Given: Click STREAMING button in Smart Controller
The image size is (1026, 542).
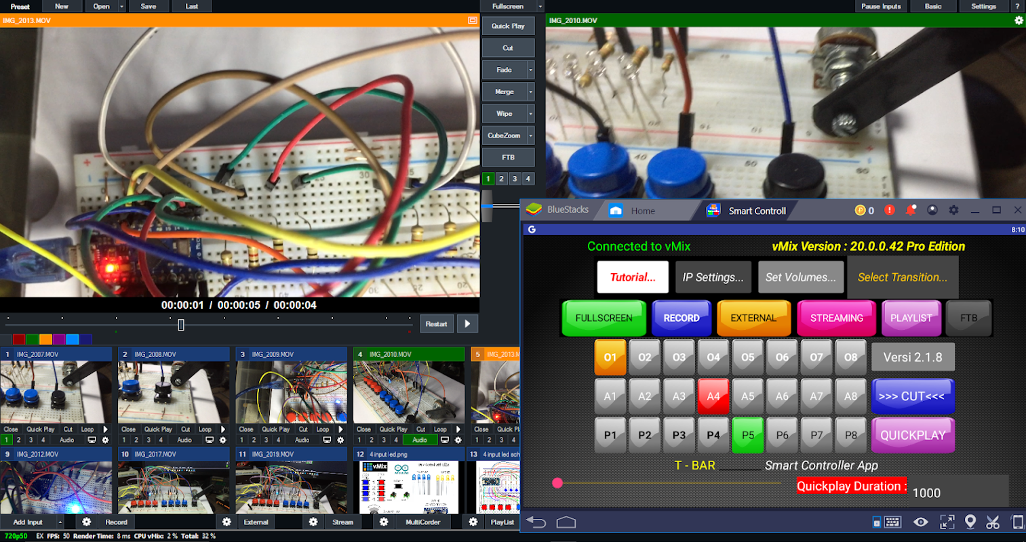Looking at the screenshot, I should point(836,318).
